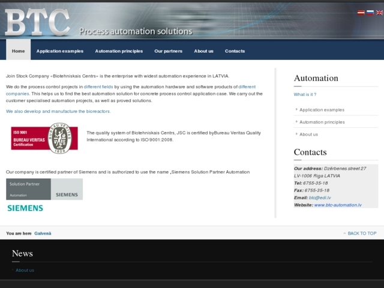
Task: Click the teal SIEMENS logo
Action: tap(25, 208)
